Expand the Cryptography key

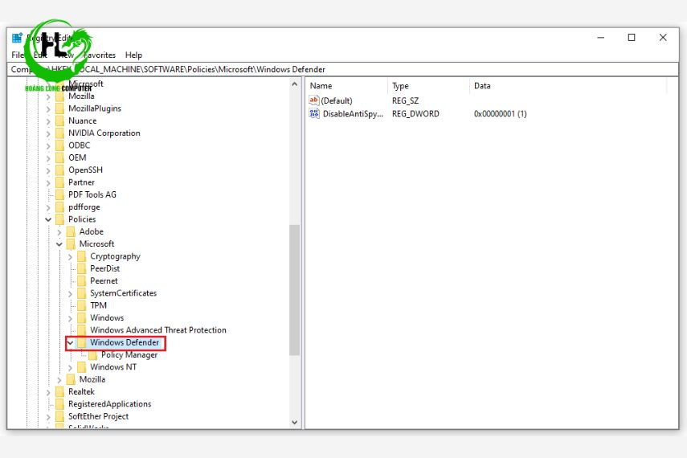tap(71, 256)
